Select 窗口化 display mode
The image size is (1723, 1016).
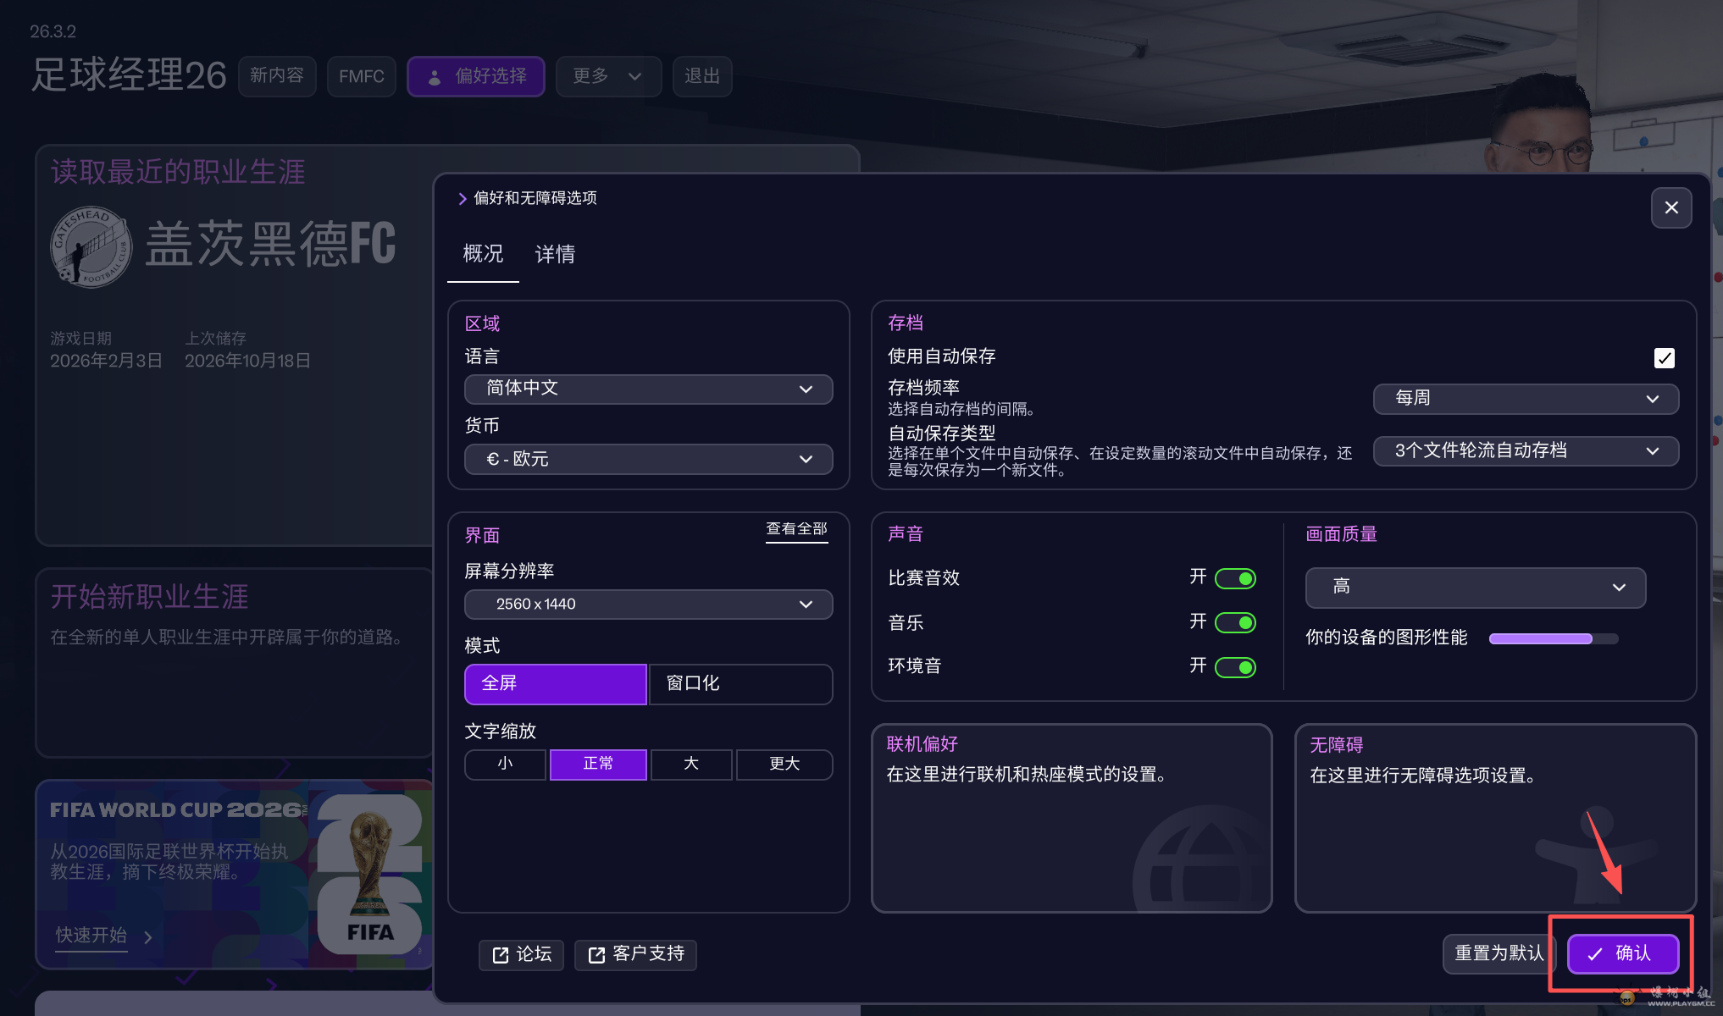pos(740,683)
